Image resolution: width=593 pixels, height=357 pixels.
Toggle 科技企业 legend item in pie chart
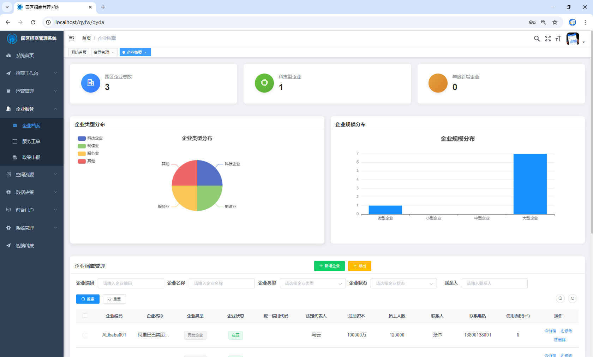pos(90,138)
